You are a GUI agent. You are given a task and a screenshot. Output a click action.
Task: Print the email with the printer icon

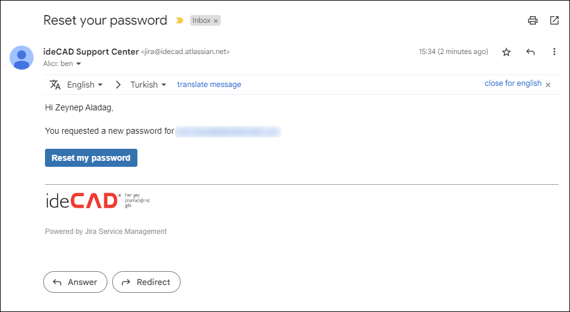coord(532,20)
